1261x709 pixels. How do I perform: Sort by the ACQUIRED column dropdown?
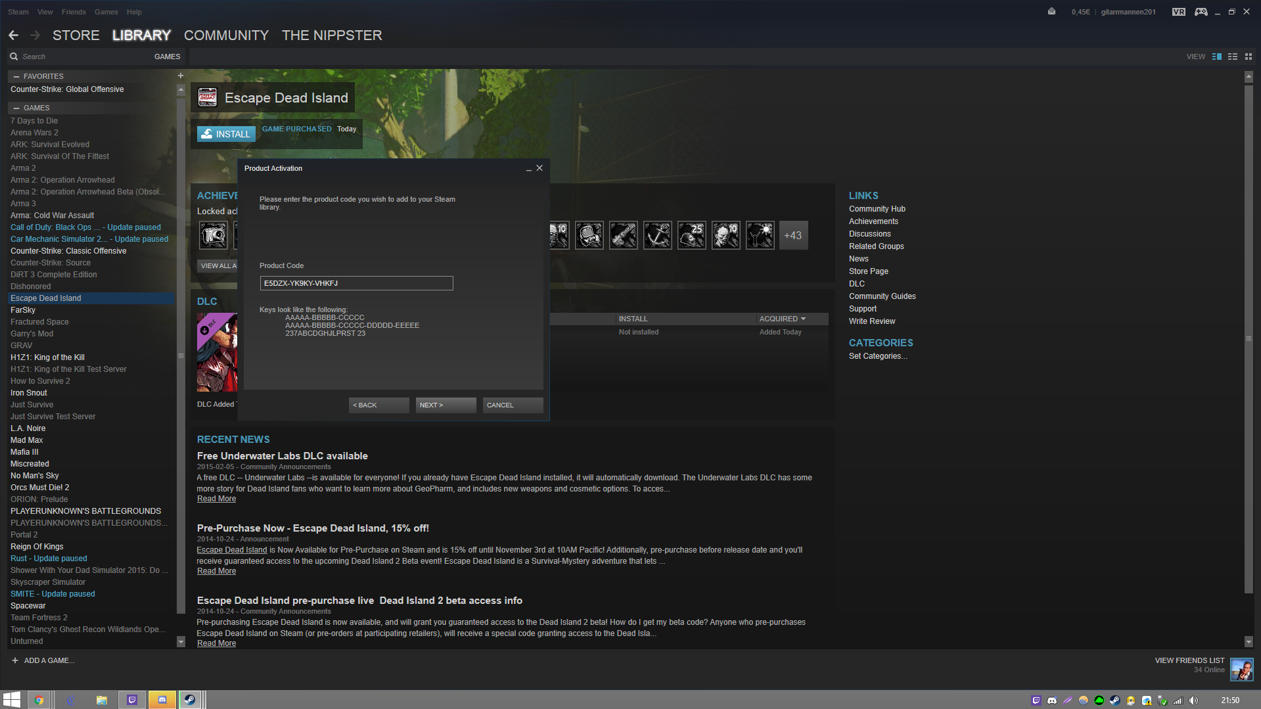[782, 319]
